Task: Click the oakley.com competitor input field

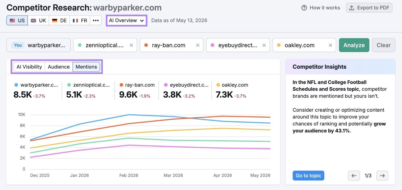Action: (x=304, y=45)
